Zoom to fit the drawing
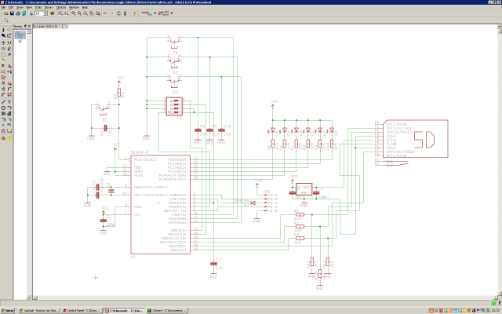Image resolution: width=502 pixels, height=314 pixels. tap(74, 13)
